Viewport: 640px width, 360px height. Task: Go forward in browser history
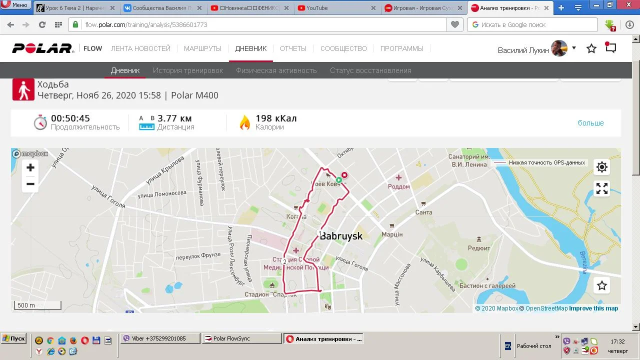pyautogui.click(x=26, y=24)
